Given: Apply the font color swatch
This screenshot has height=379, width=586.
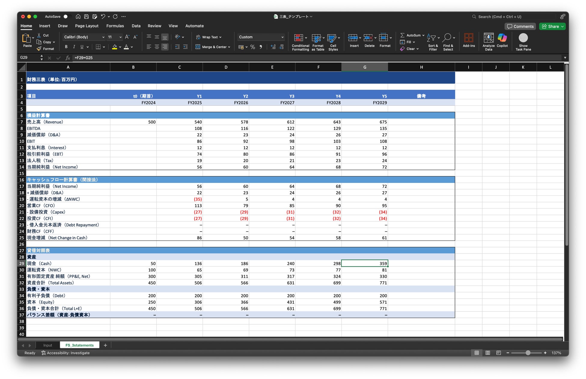Looking at the screenshot, I should pyautogui.click(x=127, y=47).
